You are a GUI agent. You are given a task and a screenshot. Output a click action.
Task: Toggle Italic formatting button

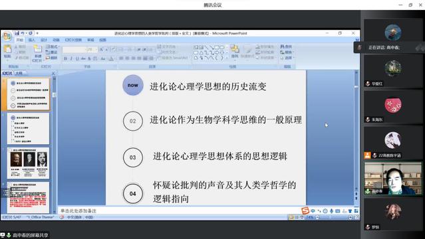(71, 58)
